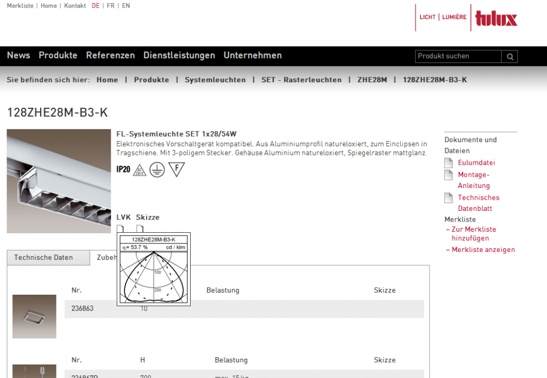Click the Montage-Anleitung file icon

tap(449, 175)
